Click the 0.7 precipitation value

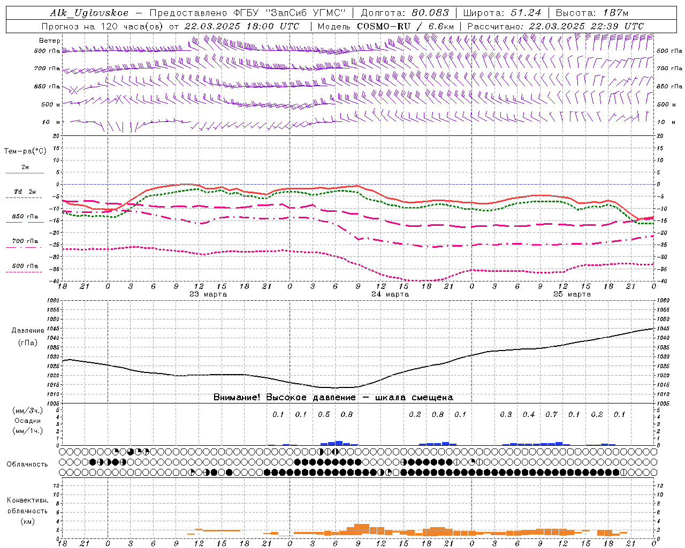tap(551, 415)
